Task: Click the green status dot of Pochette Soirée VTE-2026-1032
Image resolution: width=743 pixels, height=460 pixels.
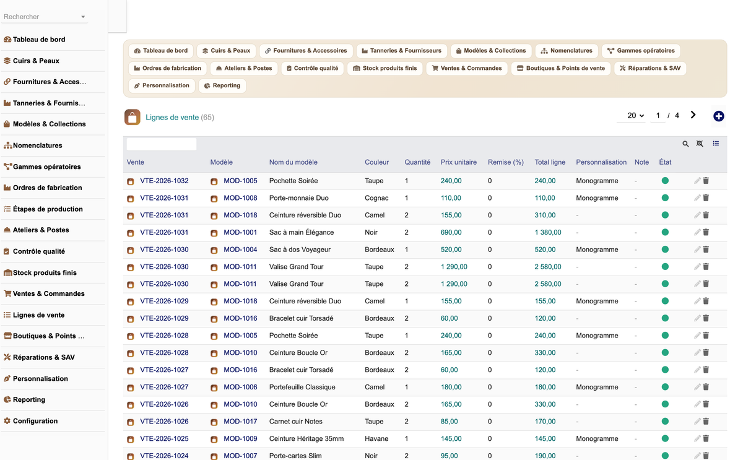Action: click(665, 181)
